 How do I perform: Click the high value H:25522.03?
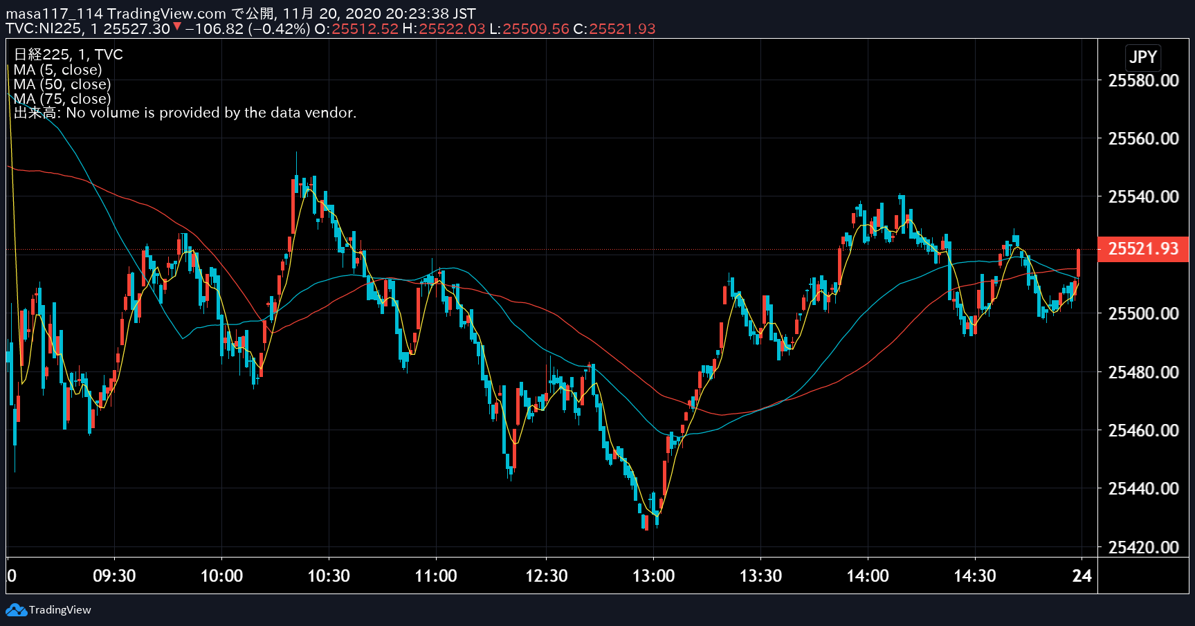pos(444,29)
